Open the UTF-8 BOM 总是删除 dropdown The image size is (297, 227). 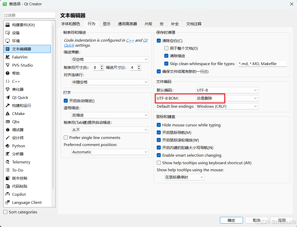pyautogui.click(x=227, y=98)
